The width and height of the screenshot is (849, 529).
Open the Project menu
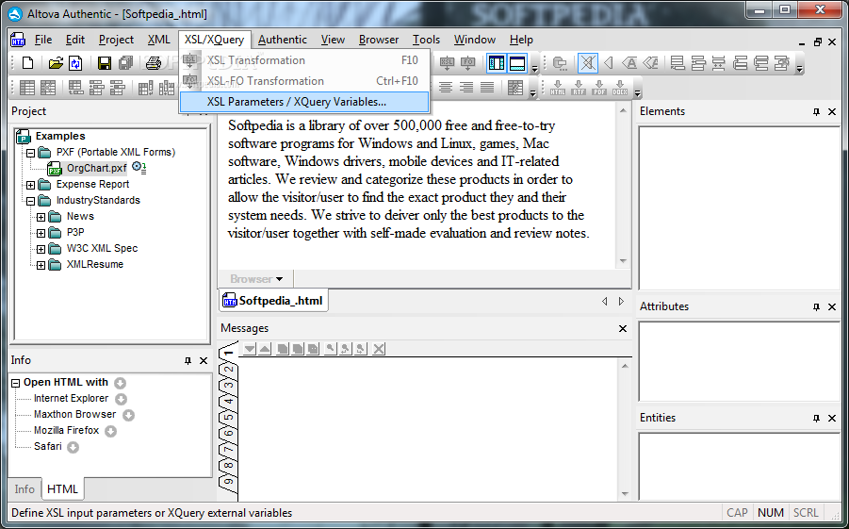116,40
